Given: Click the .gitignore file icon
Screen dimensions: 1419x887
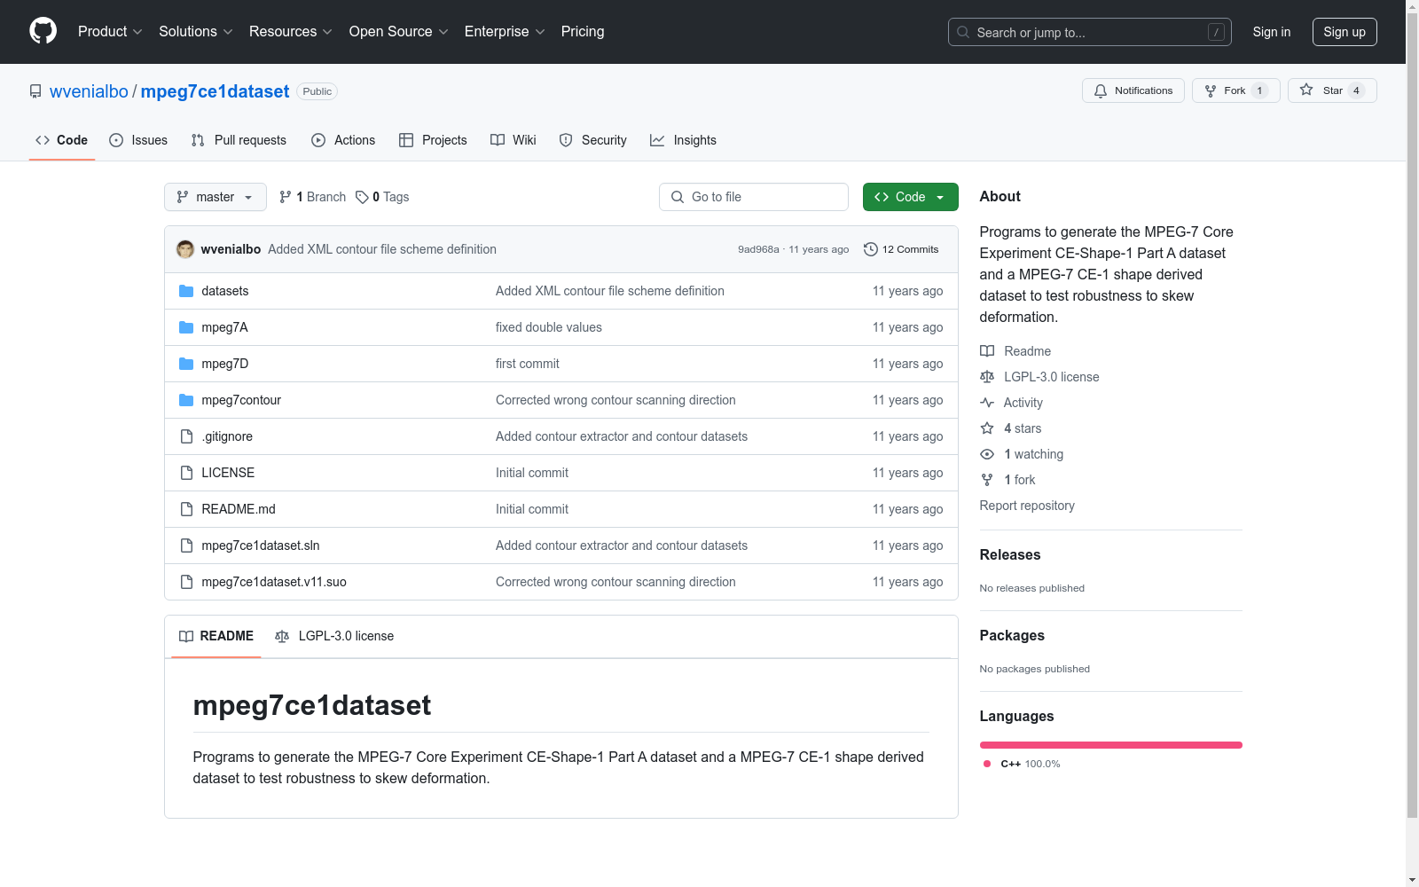Looking at the screenshot, I should pos(186,436).
